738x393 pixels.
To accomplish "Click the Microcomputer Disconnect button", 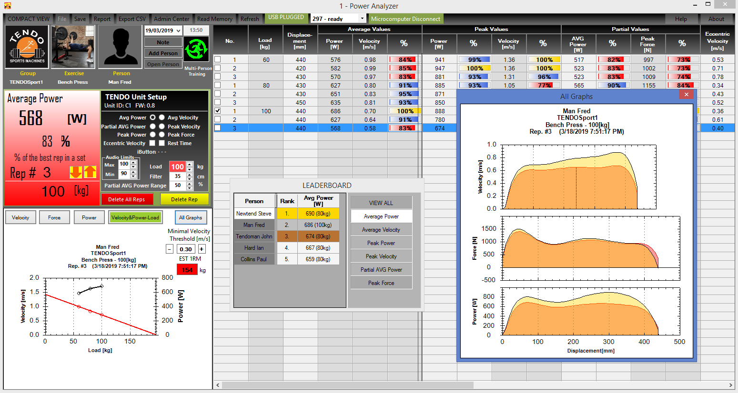I will (x=405, y=19).
